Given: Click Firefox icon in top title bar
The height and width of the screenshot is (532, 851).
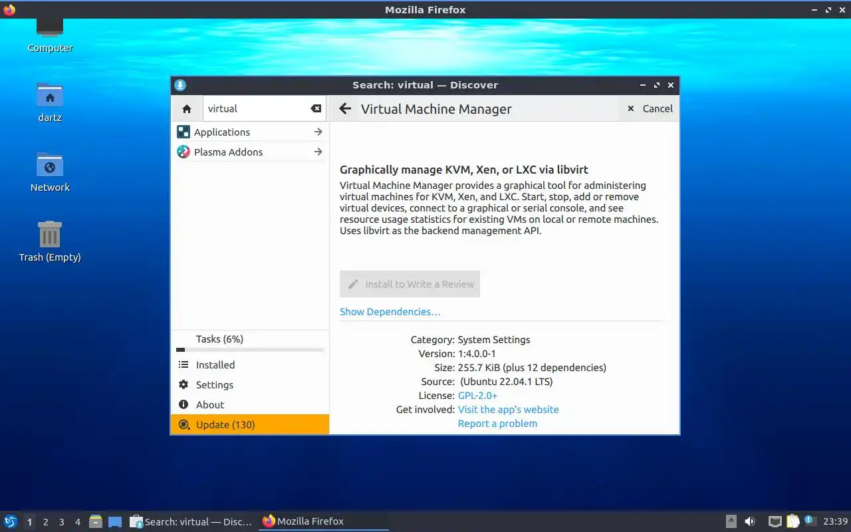Looking at the screenshot, I should pyautogui.click(x=9, y=9).
